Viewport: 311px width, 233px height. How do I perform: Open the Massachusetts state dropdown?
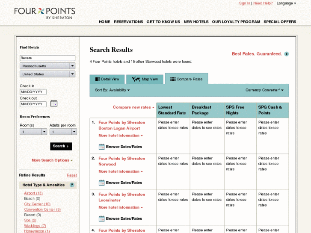tap(47, 66)
